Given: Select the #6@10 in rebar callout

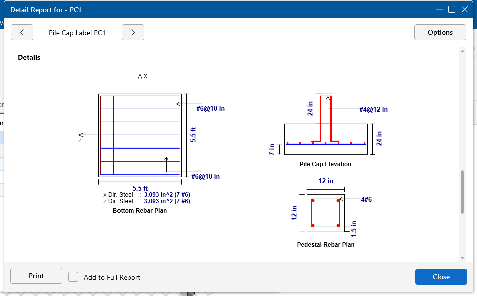Looking at the screenshot, I should point(209,108).
